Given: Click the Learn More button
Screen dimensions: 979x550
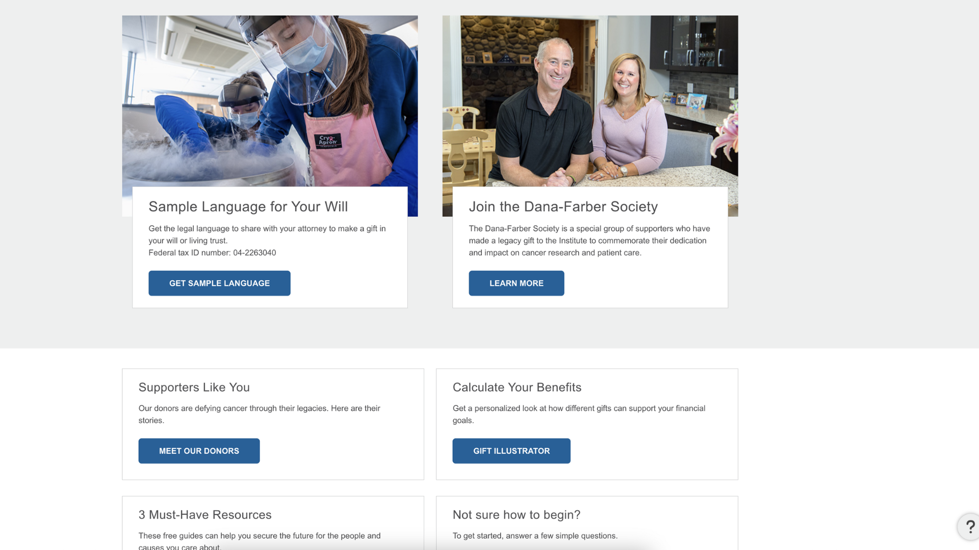Looking at the screenshot, I should click(x=516, y=283).
